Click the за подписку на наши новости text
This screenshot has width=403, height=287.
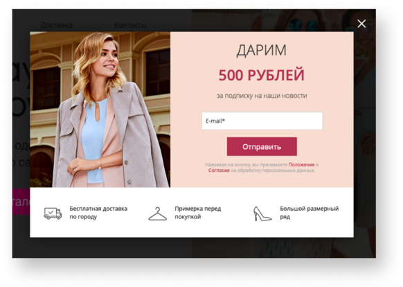(262, 96)
